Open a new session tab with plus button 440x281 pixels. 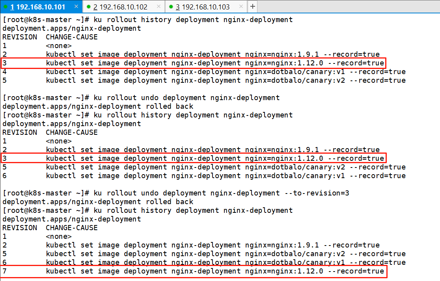pyautogui.click(x=253, y=6)
